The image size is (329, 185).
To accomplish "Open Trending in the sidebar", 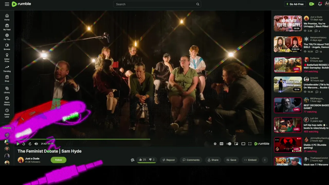I will coord(7,69).
